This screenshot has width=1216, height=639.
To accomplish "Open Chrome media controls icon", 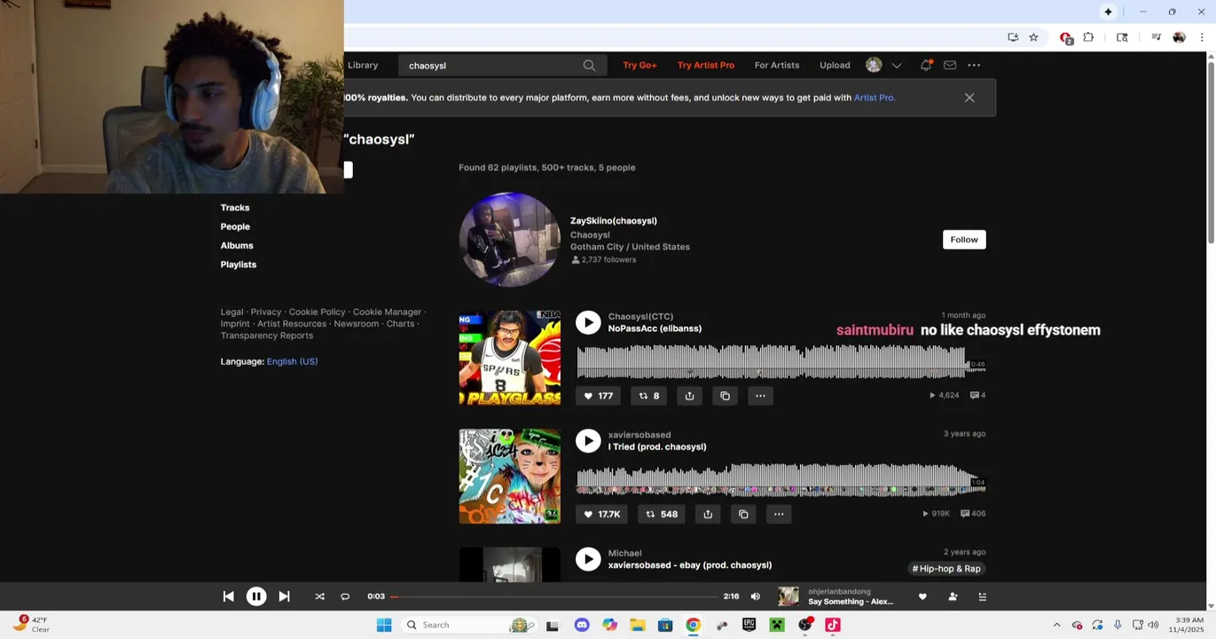I will (x=1156, y=37).
